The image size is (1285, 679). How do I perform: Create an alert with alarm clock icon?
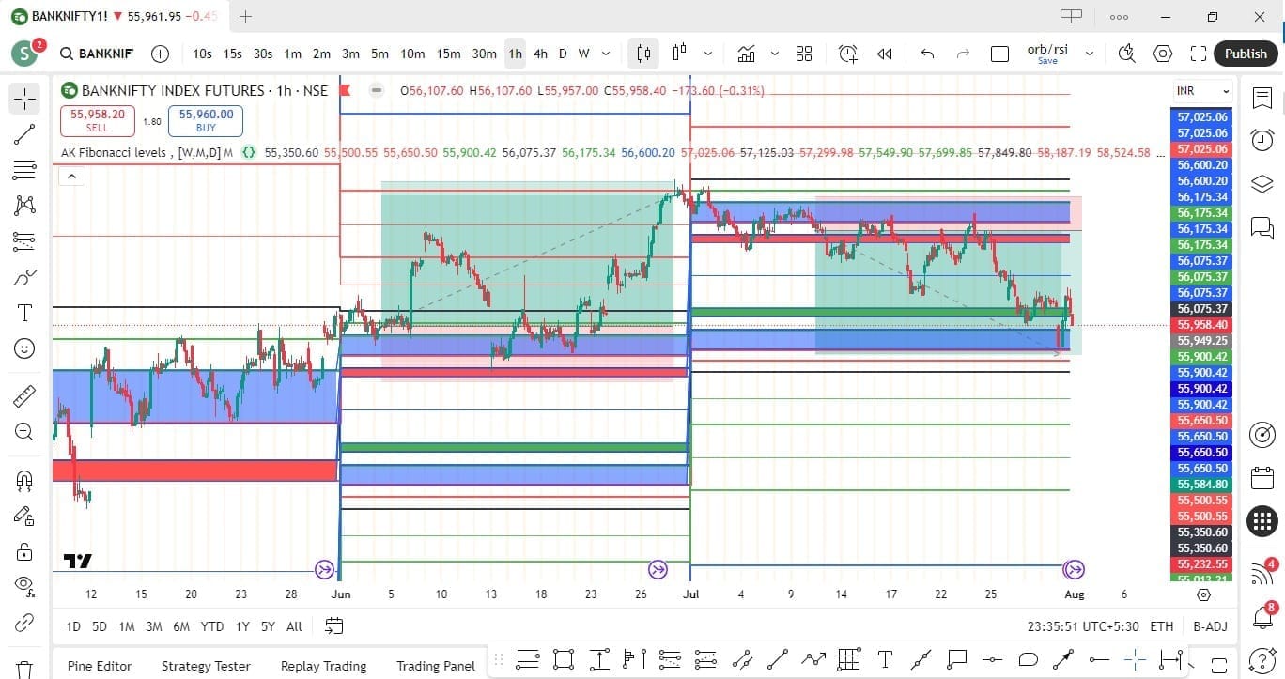coord(848,54)
